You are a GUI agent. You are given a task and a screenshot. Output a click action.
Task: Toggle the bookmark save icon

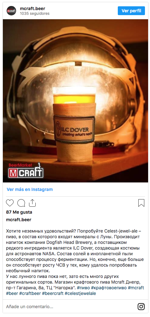point(141,203)
